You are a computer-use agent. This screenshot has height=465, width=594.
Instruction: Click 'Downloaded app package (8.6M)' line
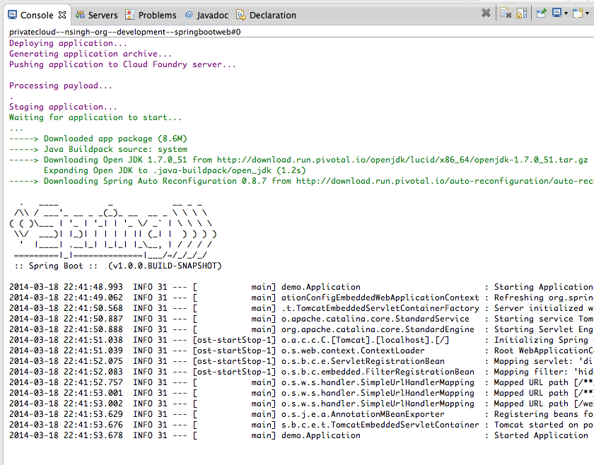(115, 139)
